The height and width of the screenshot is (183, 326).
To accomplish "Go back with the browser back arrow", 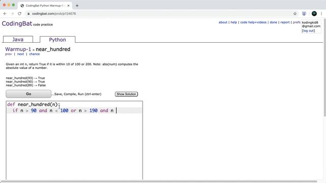I will click(5, 14).
